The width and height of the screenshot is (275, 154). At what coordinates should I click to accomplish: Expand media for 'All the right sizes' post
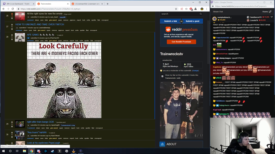click(x=28, y=17)
